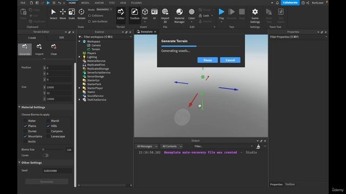Cancel terrain generation
Image resolution: width=346 pixels, height=194 pixels.
point(230,60)
